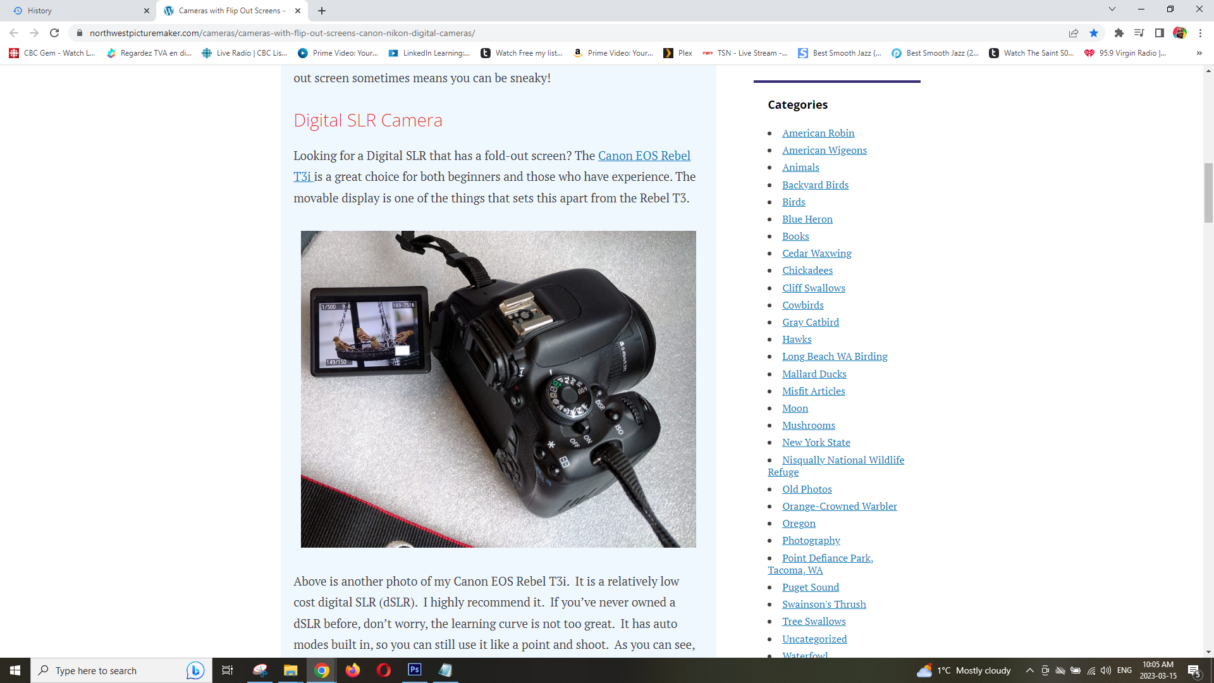Open the Chrome three-dot menu
The image size is (1214, 683).
pyautogui.click(x=1200, y=33)
